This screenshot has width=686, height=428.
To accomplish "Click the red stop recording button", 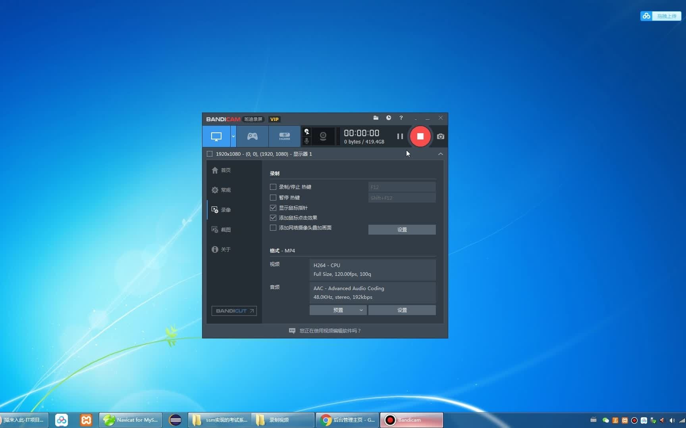I will coord(420,136).
